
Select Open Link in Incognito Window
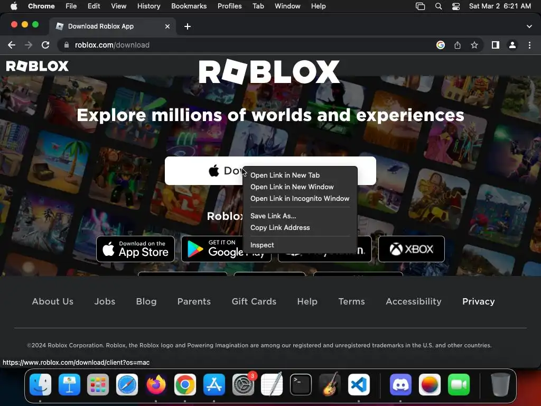coord(300,199)
